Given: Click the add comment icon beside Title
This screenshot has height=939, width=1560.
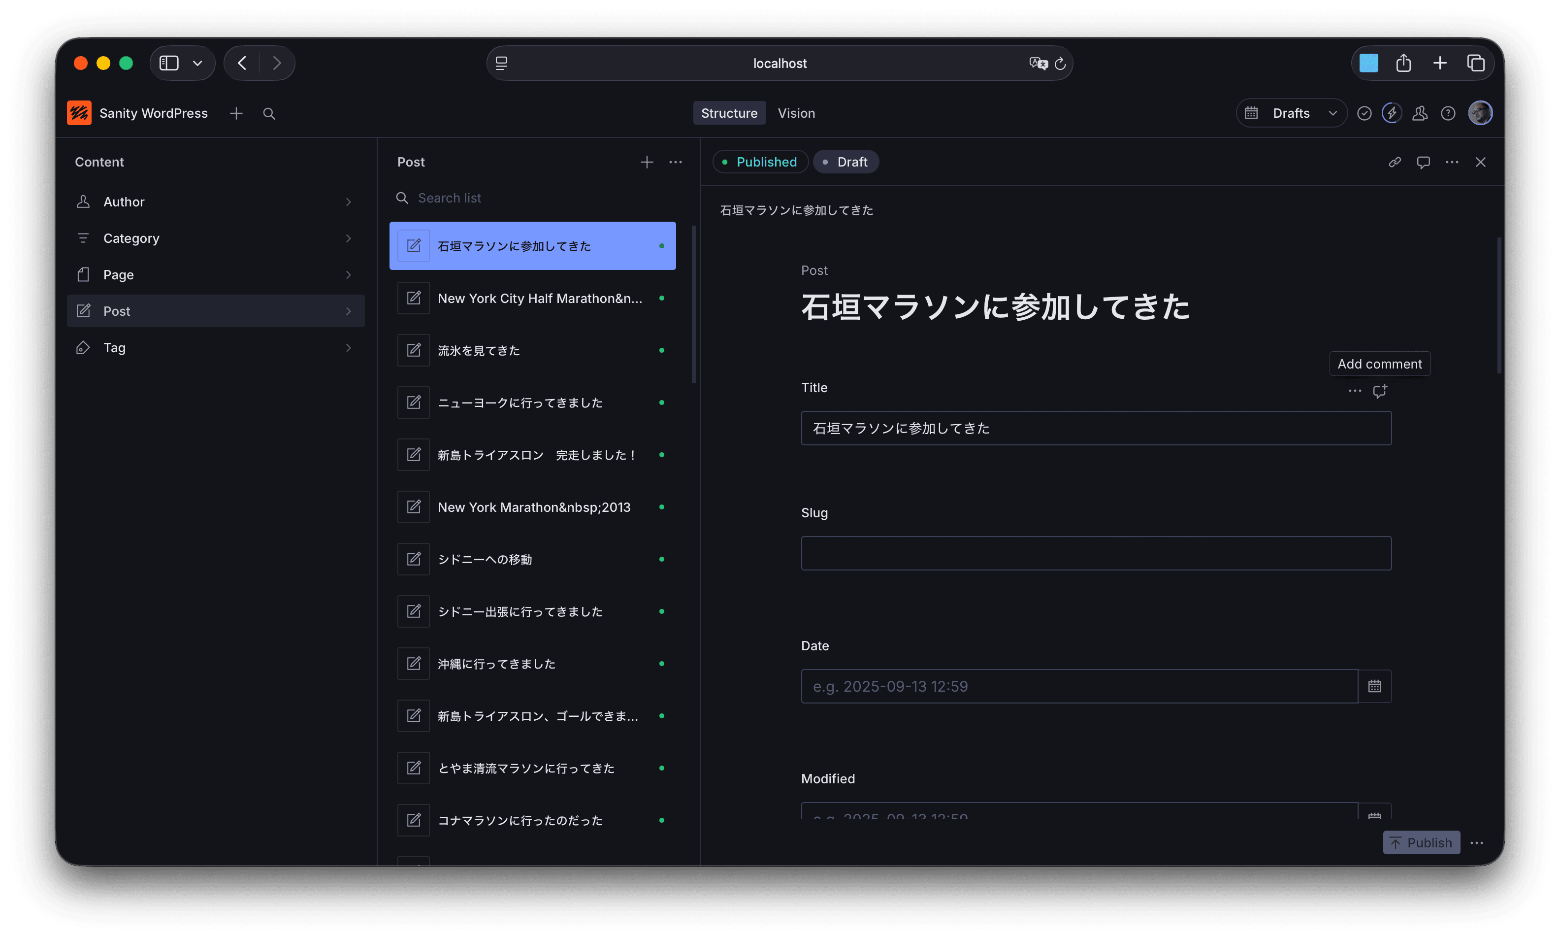Looking at the screenshot, I should [1379, 392].
